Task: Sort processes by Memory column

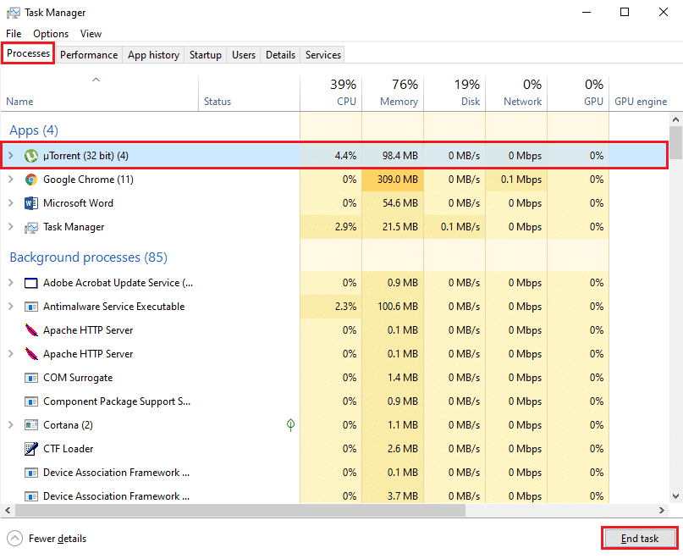Action: coord(393,93)
